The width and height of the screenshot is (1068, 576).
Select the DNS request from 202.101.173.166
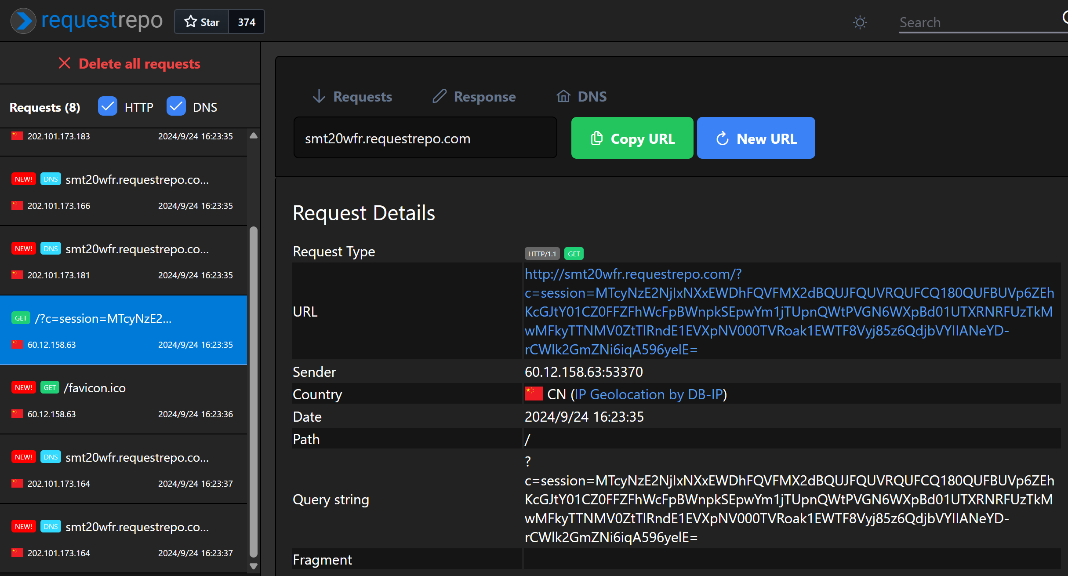[124, 192]
